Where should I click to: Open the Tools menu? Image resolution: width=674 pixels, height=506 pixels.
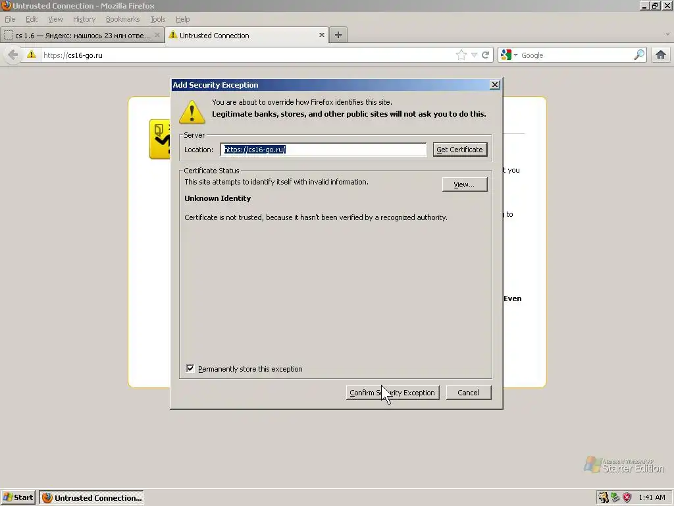(158, 19)
